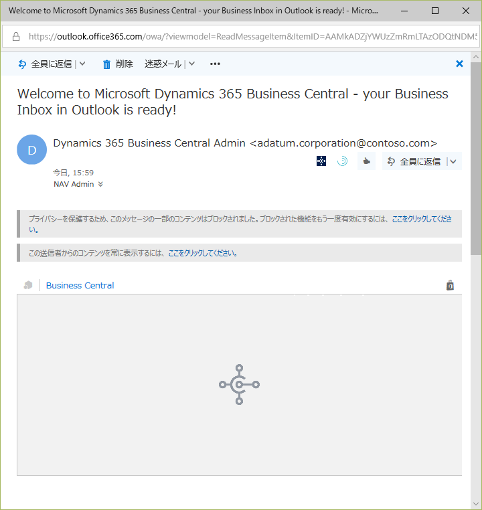This screenshot has width=482, height=510.
Task: Expand the toolbar Reply All dropdown arrow
Action: click(x=82, y=64)
